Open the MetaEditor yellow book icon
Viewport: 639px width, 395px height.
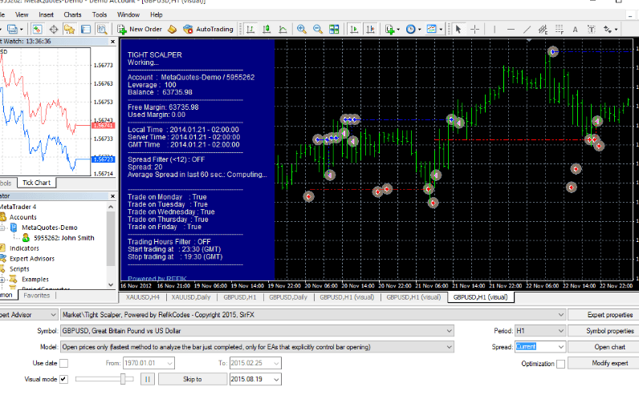(x=172, y=30)
